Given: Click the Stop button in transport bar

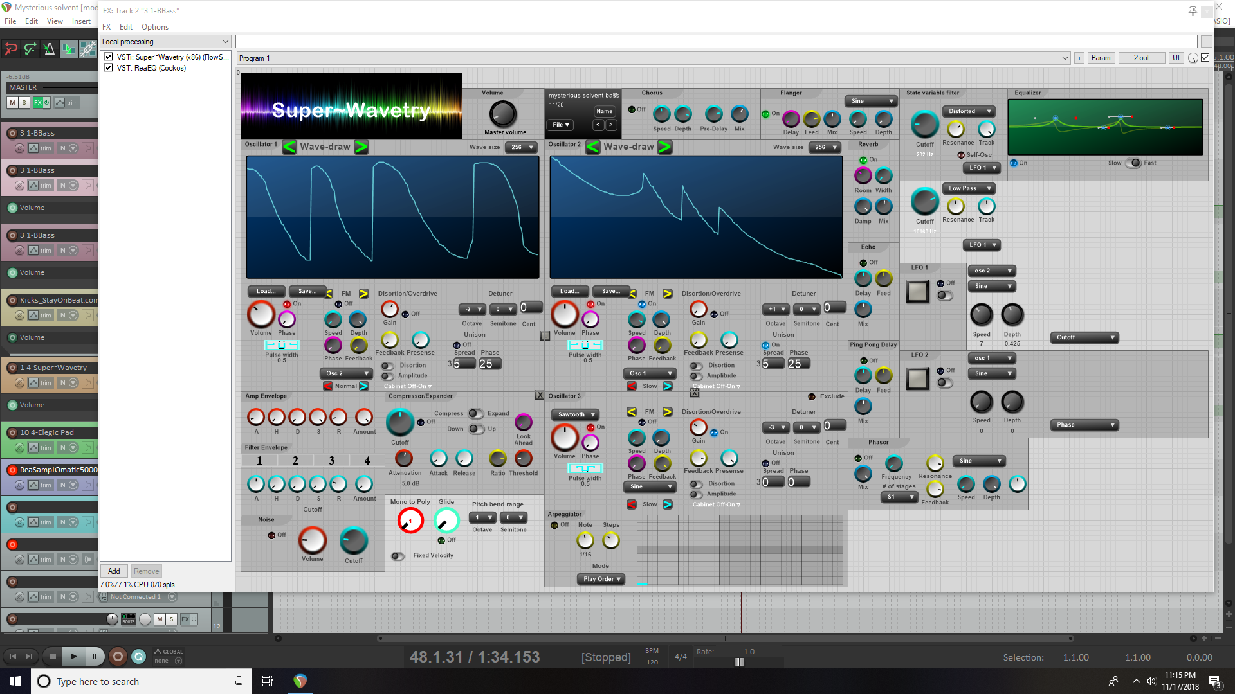Looking at the screenshot, I should click(53, 656).
